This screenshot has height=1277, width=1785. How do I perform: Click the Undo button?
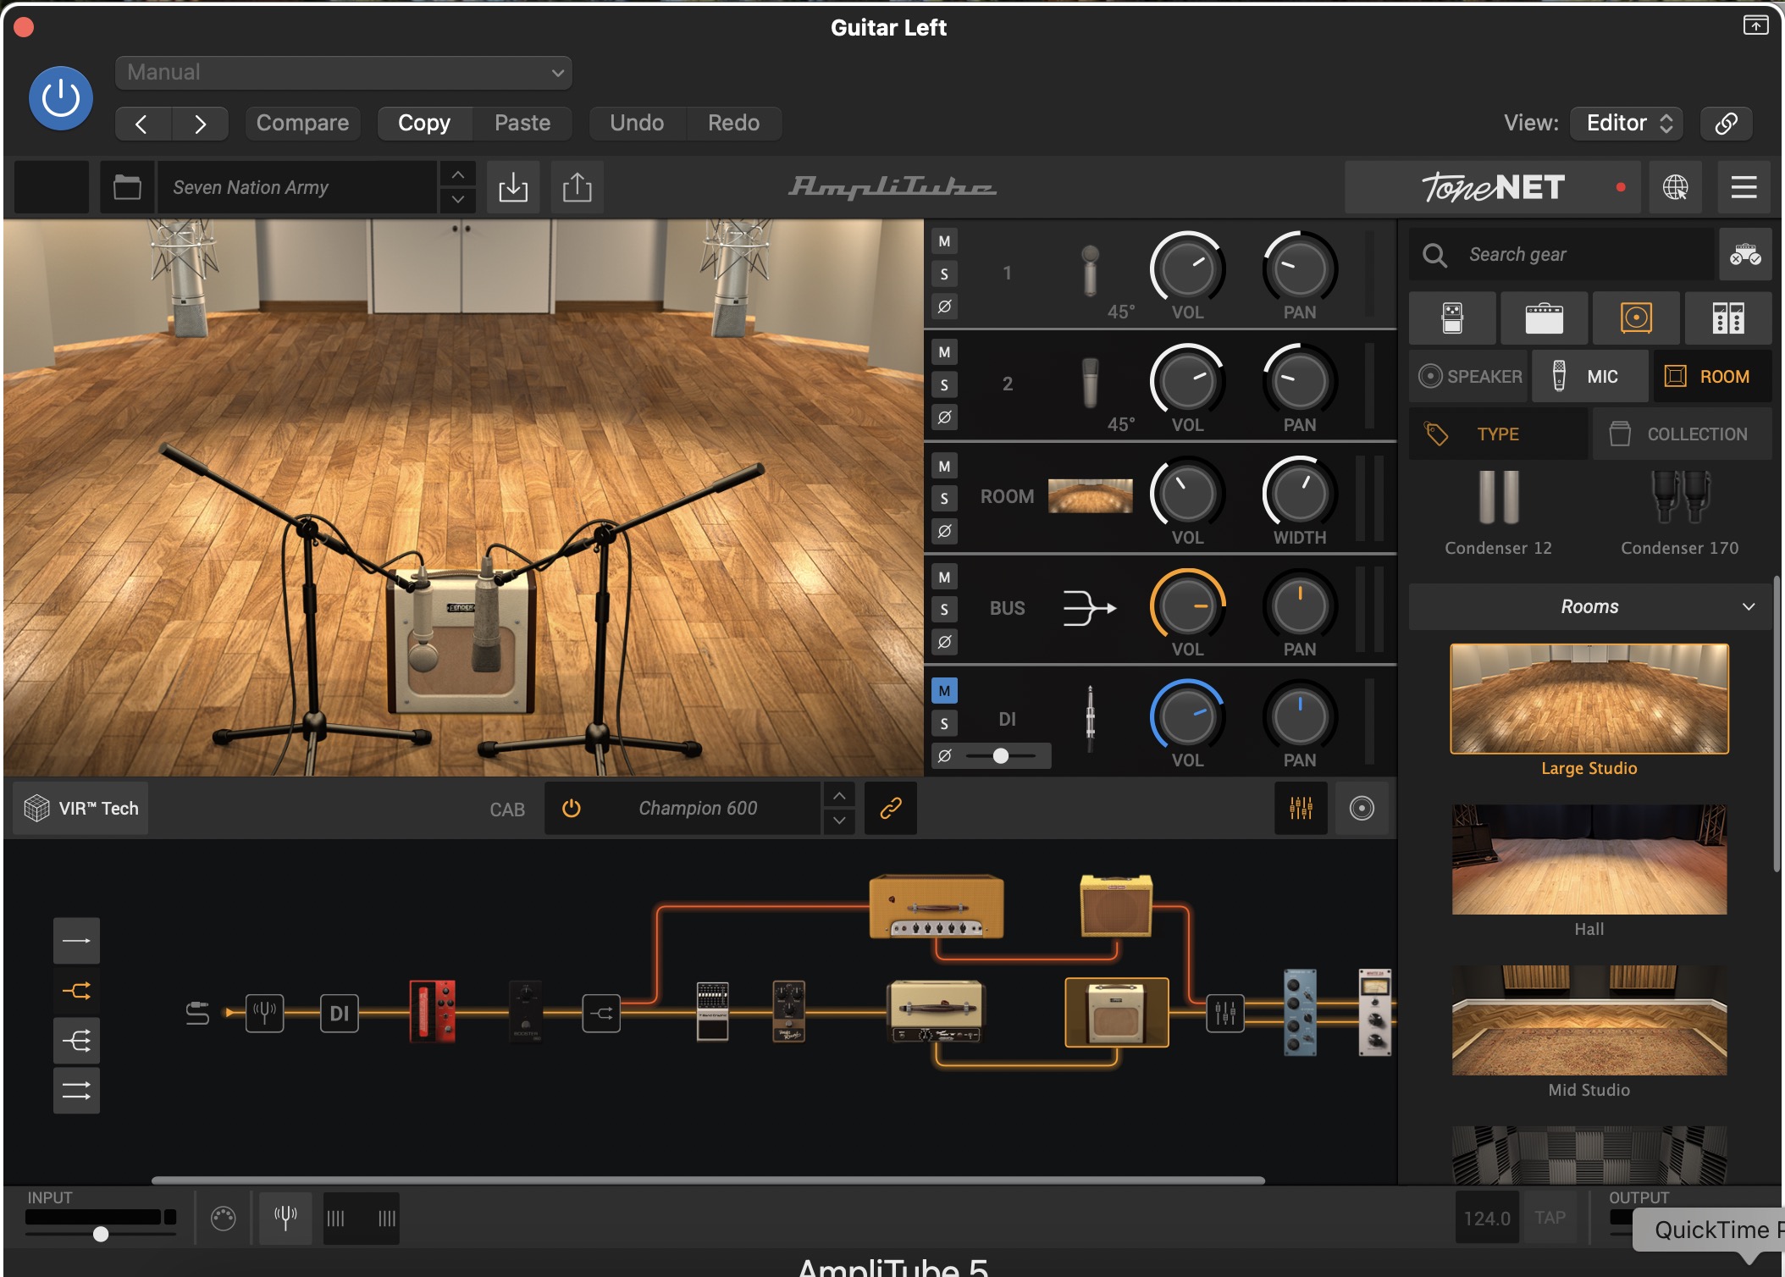(x=637, y=124)
